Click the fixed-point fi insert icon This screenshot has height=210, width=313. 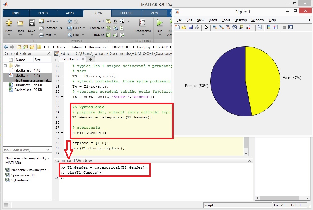pyautogui.click(x=122, y=21)
